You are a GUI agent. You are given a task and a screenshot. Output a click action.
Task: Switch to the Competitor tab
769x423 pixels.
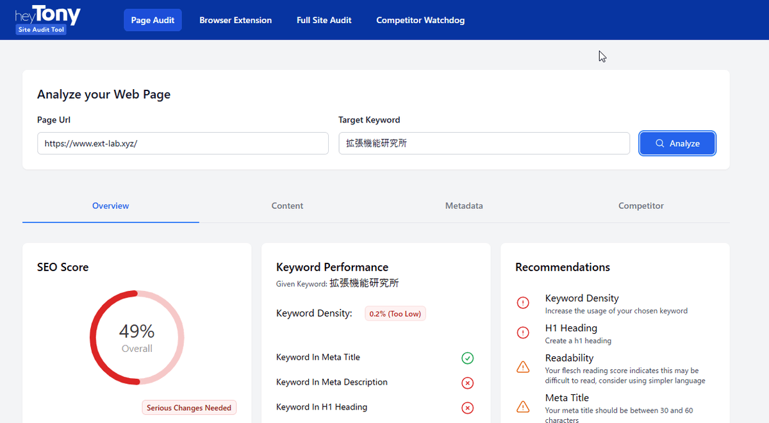coord(641,206)
